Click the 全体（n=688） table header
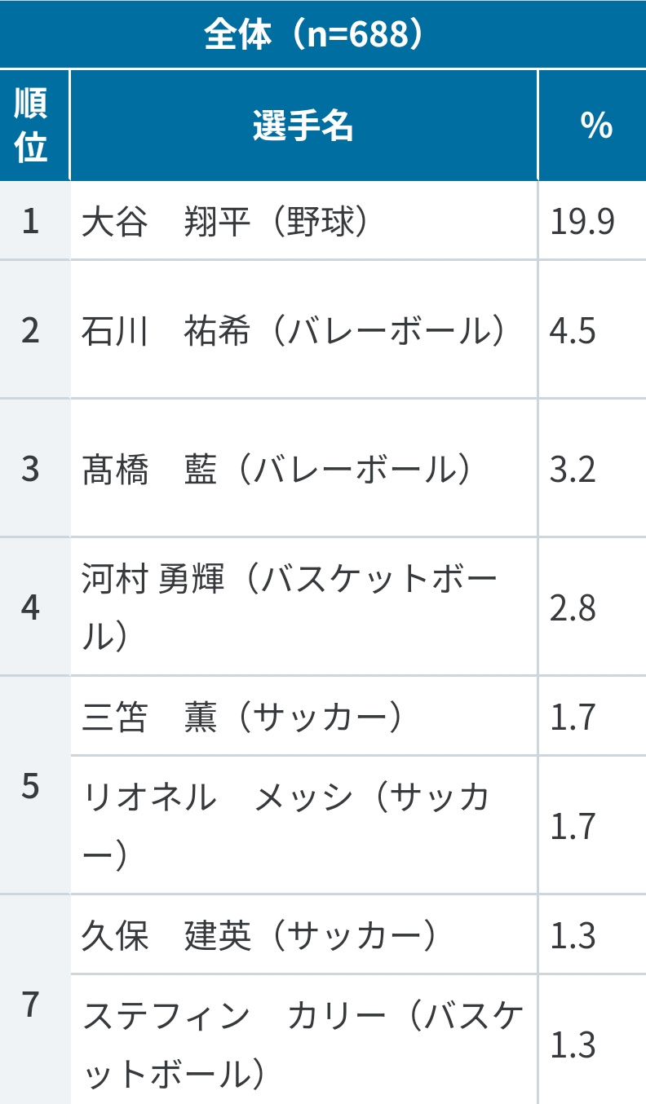Image resolution: width=646 pixels, height=1104 pixels. 323,34
